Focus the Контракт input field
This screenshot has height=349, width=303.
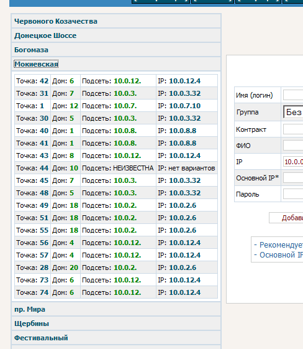click(x=293, y=129)
